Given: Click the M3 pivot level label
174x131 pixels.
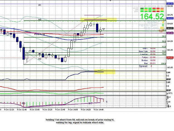Looking at the screenshot, I should pos(40,20).
